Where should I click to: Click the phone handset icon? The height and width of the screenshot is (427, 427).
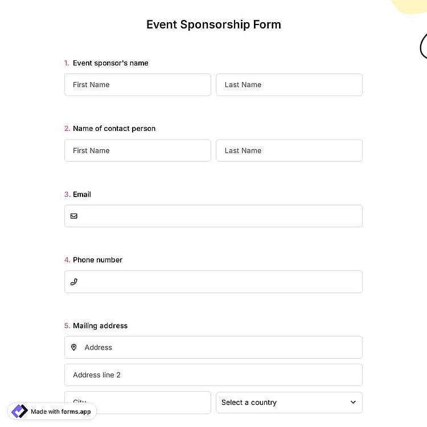tap(74, 282)
